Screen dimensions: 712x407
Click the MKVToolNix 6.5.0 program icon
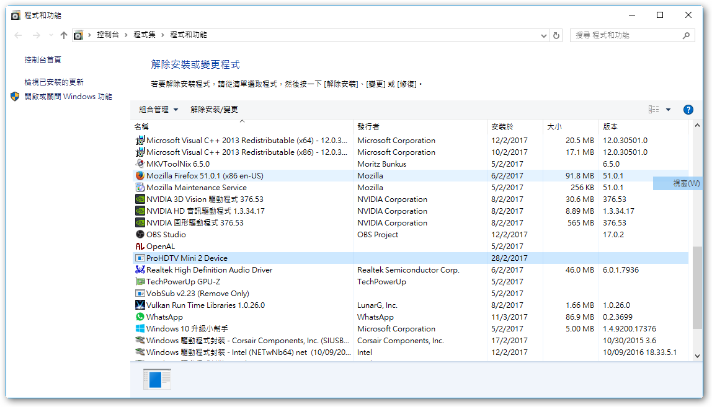click(x=140, y=164)
